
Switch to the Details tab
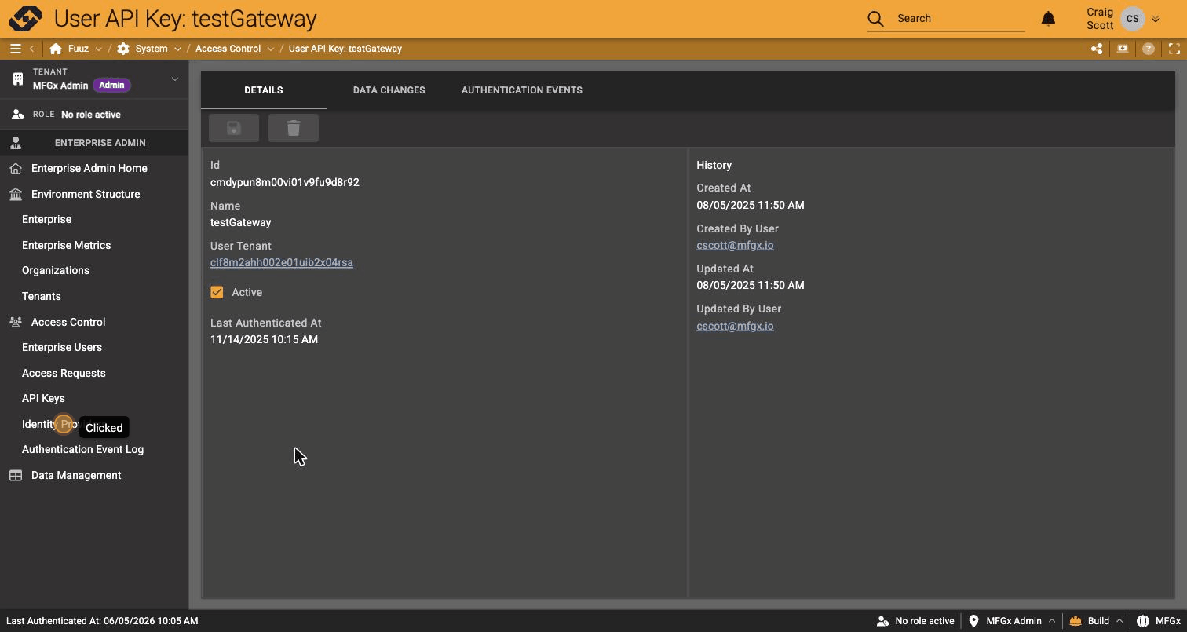(x=264, y=90)
